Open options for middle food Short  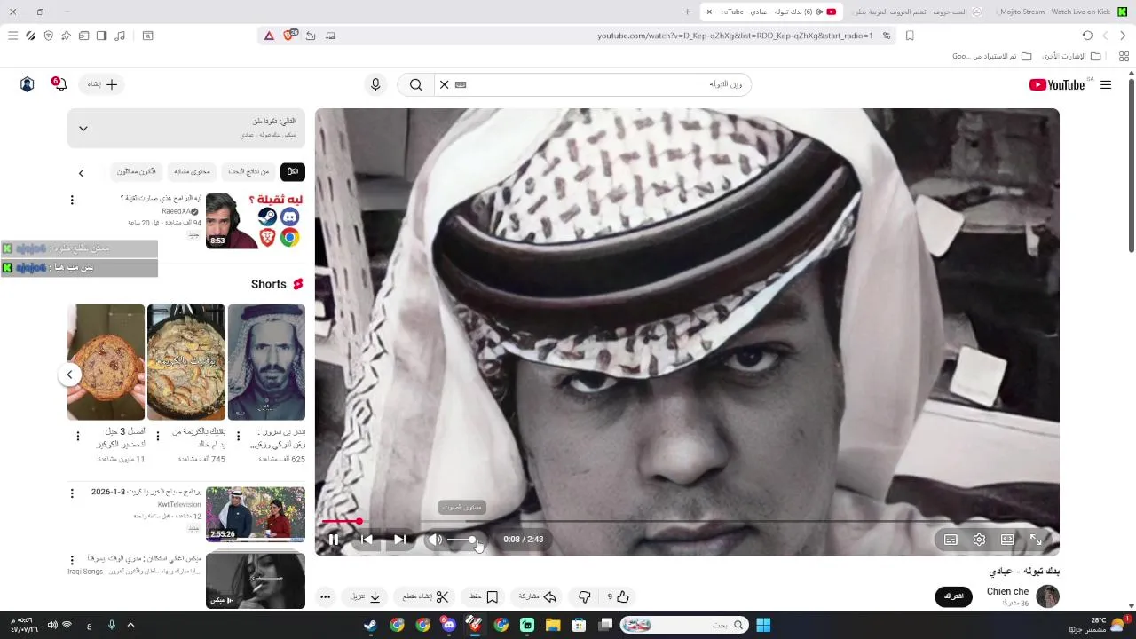click(x=157, y=436)
